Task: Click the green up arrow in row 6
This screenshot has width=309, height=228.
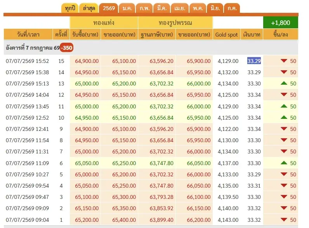Action: pos(284,163)
